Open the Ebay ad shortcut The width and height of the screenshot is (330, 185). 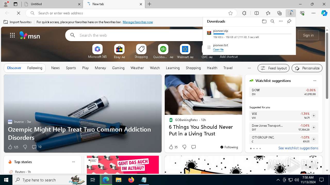(x=119, y=51)
